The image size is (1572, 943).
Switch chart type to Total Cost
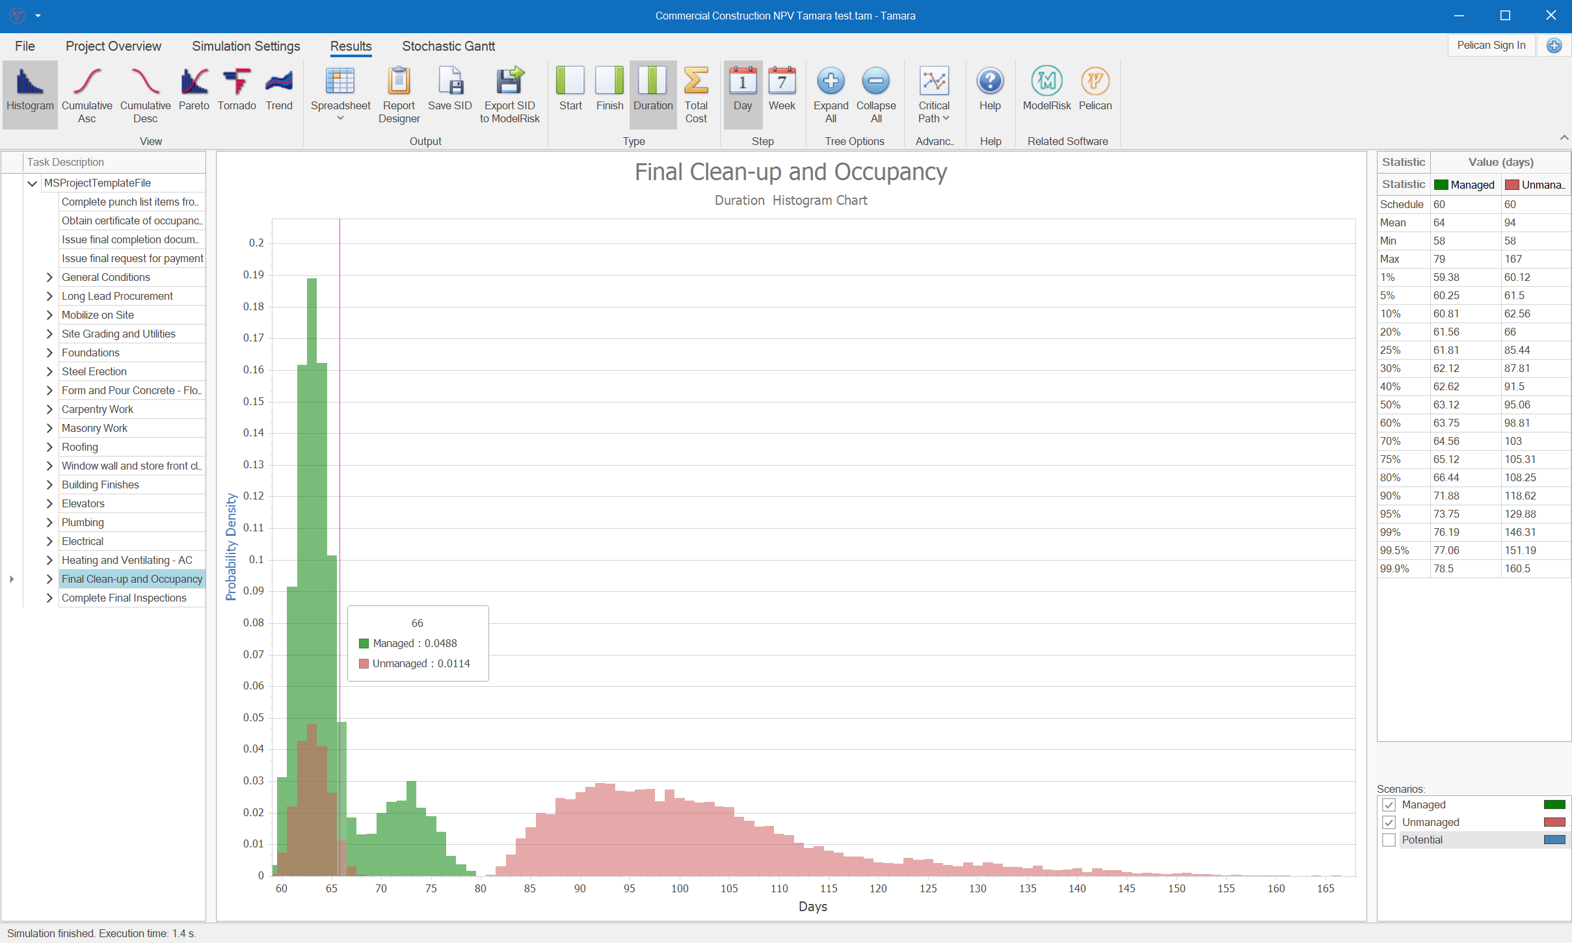(695, 94)
